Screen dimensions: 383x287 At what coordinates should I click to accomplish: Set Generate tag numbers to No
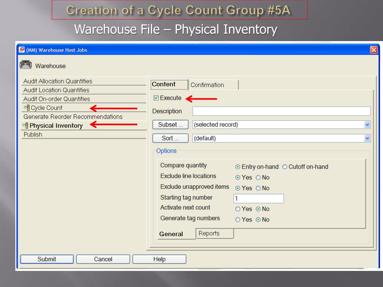click(258, 220)
